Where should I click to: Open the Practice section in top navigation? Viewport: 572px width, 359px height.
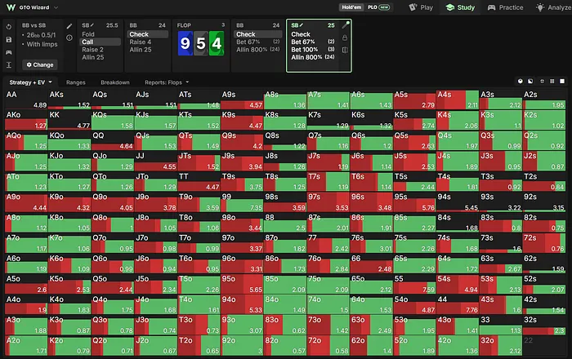pos(505,7)
